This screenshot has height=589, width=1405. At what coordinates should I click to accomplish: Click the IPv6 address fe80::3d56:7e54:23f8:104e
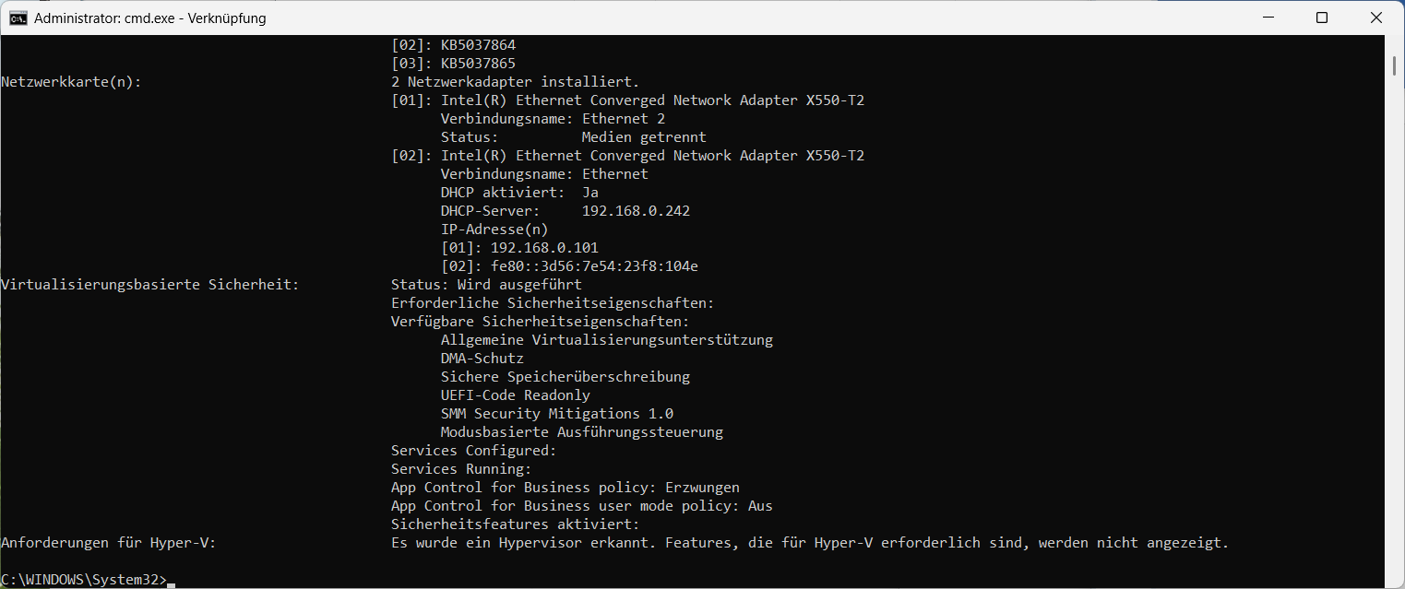pyautogui.click(x=594, y=266)
